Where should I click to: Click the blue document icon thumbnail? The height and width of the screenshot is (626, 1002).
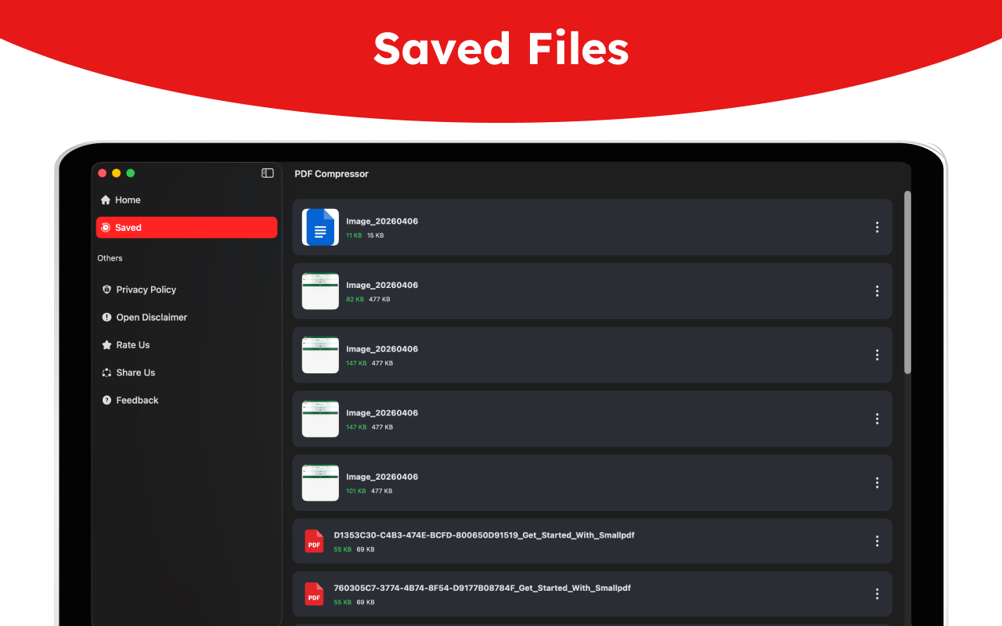[320, 227]
